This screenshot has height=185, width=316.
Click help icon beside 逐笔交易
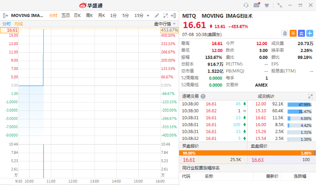(203, 97)
